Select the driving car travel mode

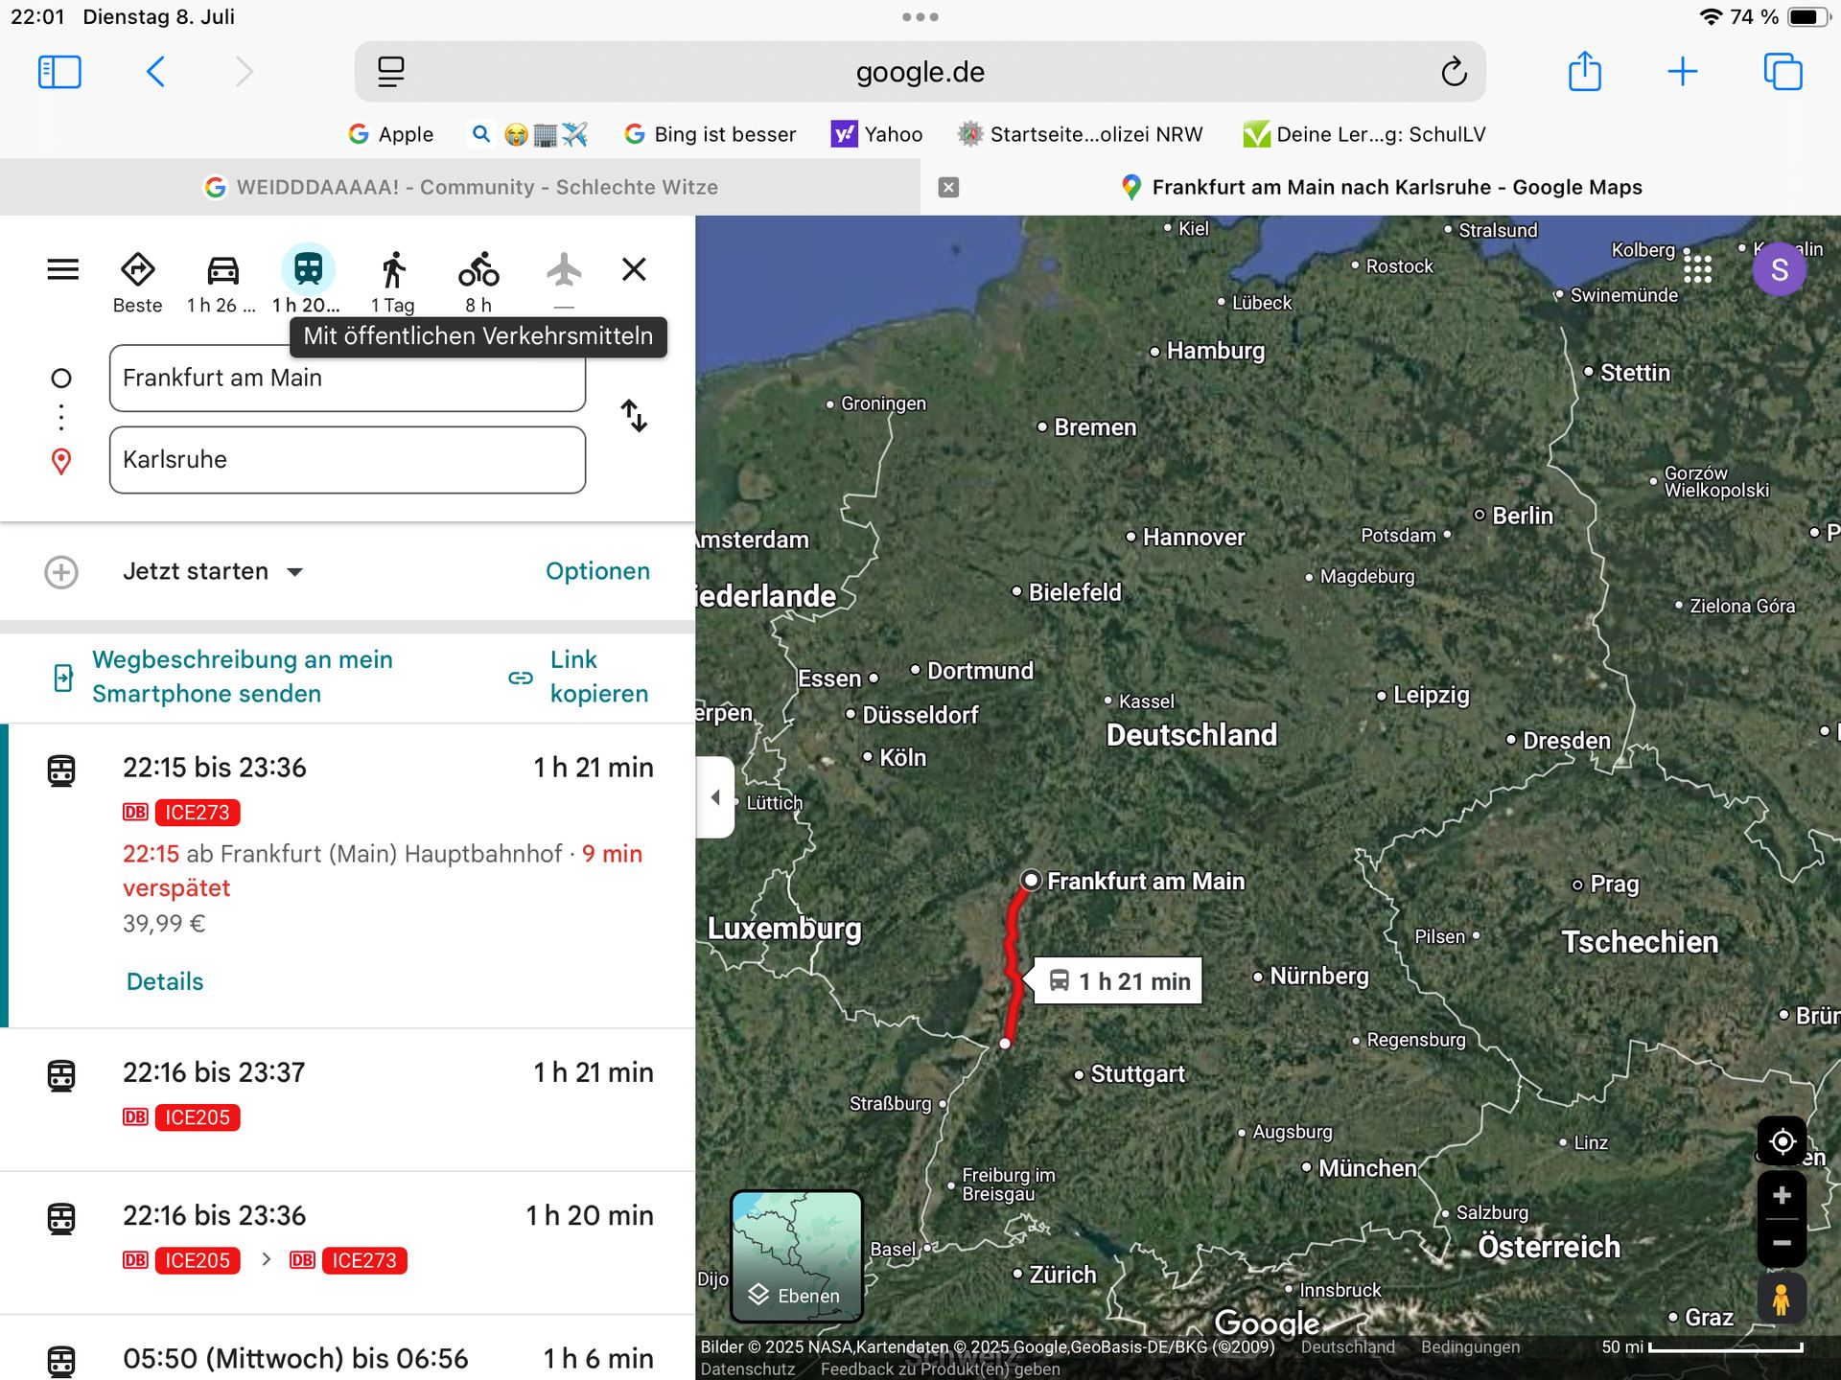[x=222, y=271]
